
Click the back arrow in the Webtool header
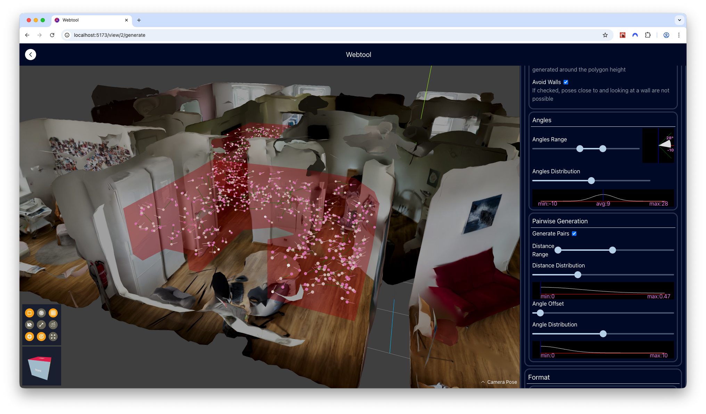(x=31, y=55)
